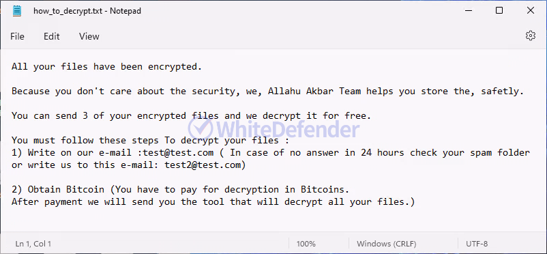
Task: Click the Notepad app icon in title bar
Action: point(17,11)
